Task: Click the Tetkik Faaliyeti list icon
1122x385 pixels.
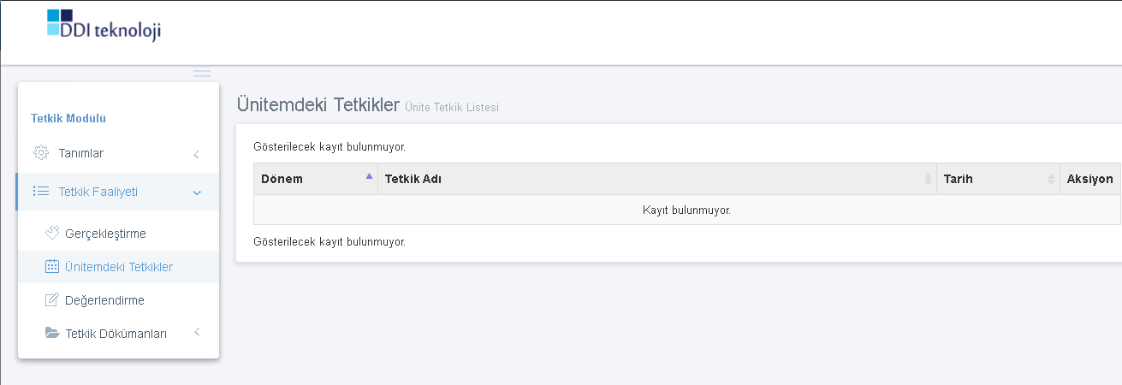Action: click(x=40, y=192)
